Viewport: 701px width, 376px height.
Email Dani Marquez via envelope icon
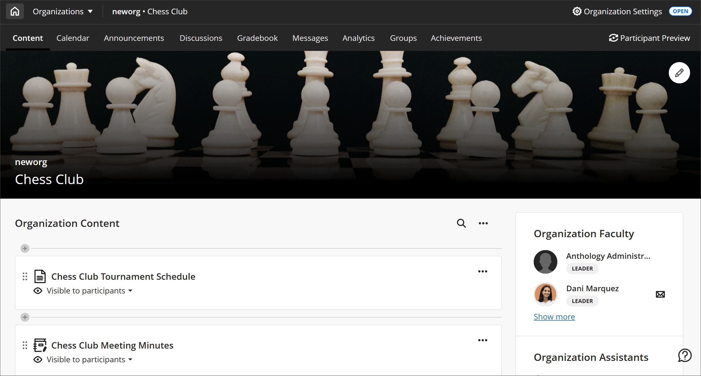click(660, 294)
